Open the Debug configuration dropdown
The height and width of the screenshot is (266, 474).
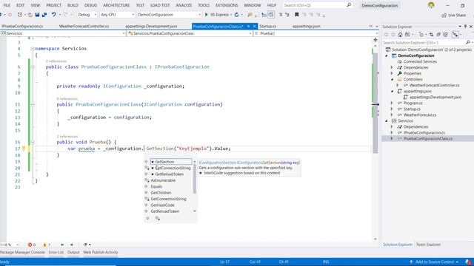click(87, 15)
